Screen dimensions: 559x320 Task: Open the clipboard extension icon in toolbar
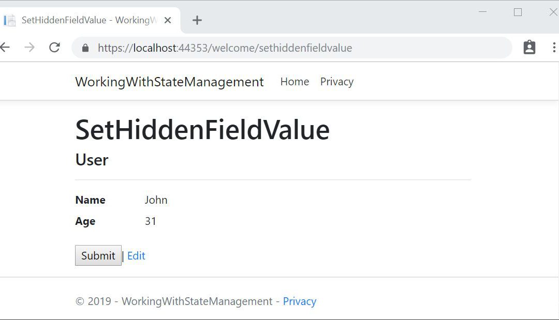[x=529, y=48]
